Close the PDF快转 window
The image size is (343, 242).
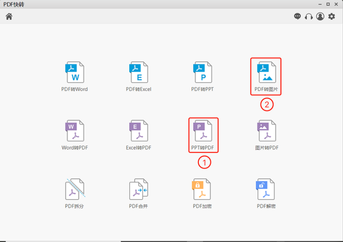(x=336, y=4)
